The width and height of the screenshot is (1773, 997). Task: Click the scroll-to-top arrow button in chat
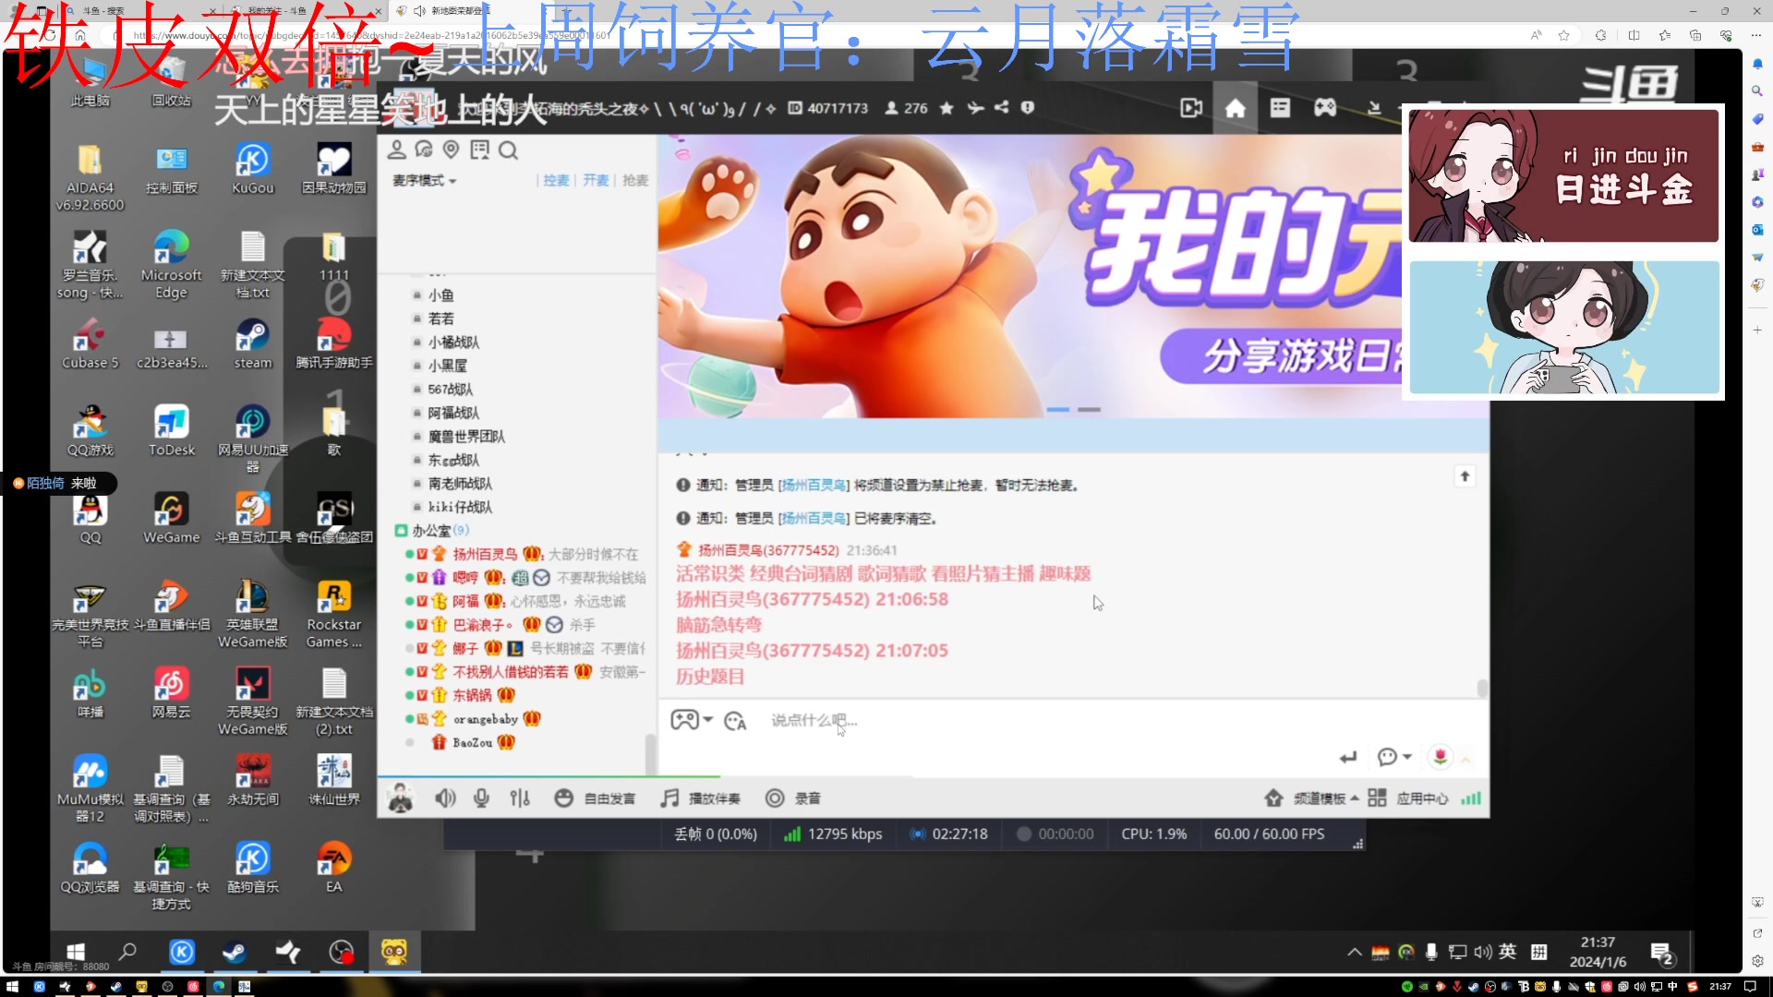coord(1465,475)
